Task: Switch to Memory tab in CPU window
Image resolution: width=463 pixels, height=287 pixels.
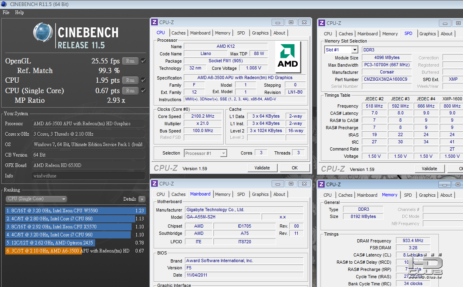Action: [x=223, y=33]
